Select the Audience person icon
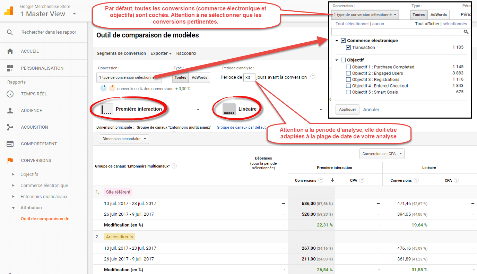 tap(10, 111)
